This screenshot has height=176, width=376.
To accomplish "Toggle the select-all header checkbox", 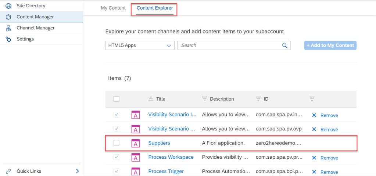I will (117, 99).
